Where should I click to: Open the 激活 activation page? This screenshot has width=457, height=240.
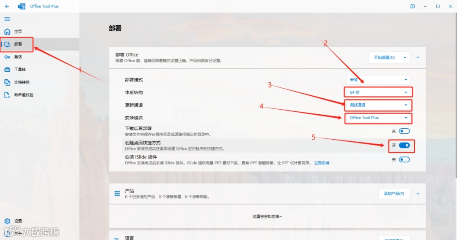pyautogui.click(x=40, y=57)
